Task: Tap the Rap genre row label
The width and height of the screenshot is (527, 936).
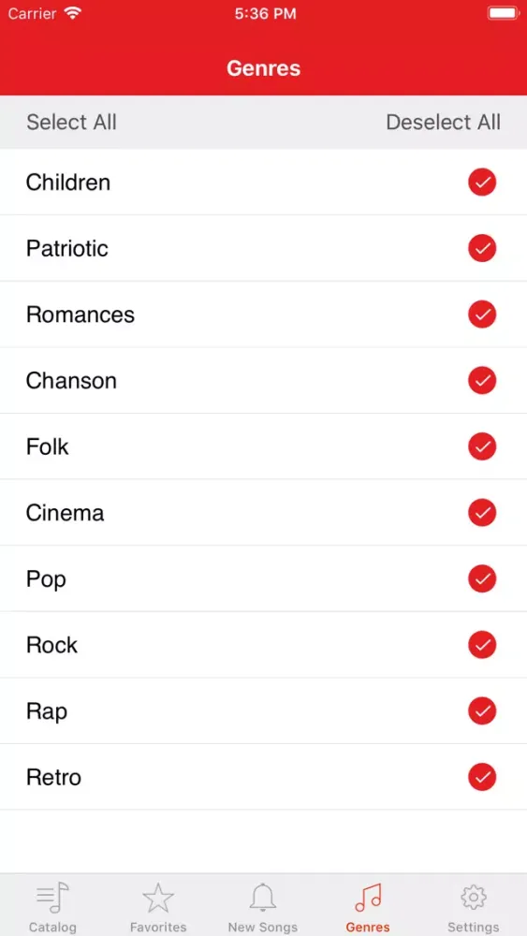Action: pyautogui.click(x=47, y=712)
